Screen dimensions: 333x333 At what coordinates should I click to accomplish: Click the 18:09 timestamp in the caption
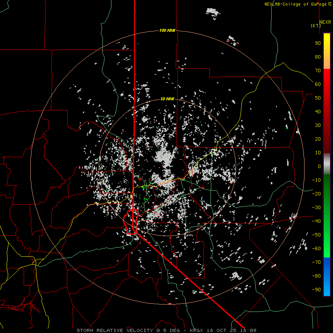[x=248, y=330]
